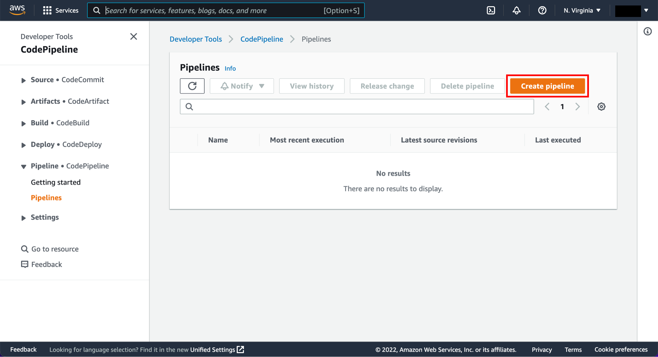
Task: Click Feedback in the footer bar
Action: click(23, 350)
